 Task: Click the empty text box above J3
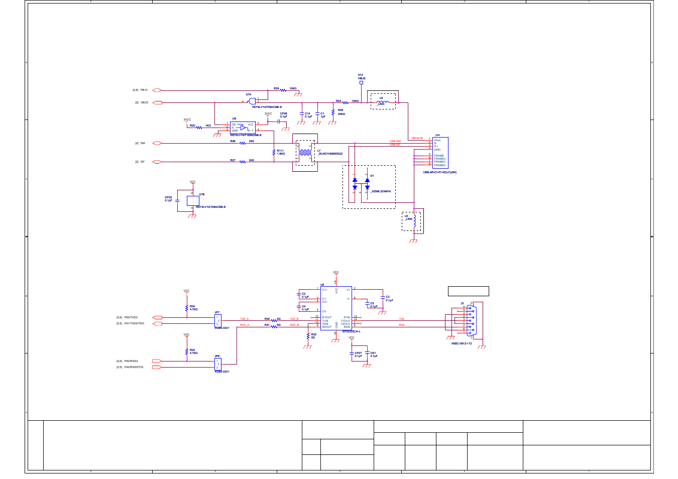468,291
